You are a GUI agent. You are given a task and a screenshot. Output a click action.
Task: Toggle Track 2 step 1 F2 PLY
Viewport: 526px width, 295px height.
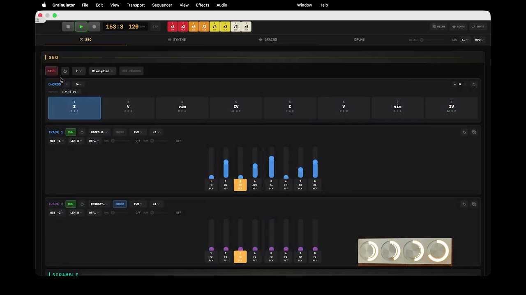211,256
